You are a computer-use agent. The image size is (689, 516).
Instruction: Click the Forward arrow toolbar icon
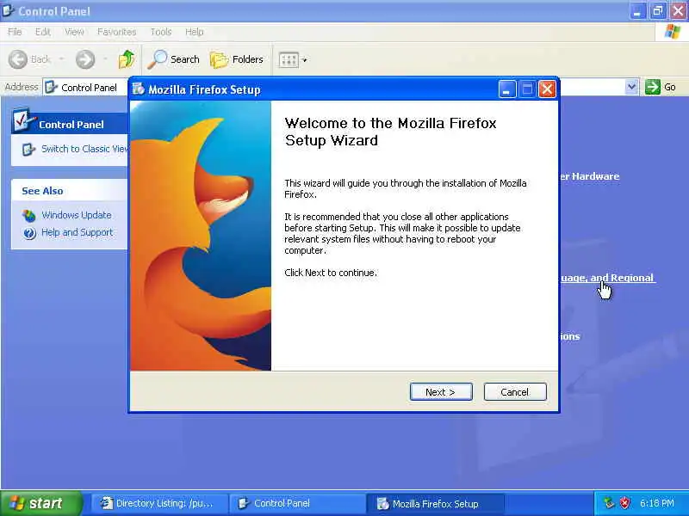(x=85, y=59)
